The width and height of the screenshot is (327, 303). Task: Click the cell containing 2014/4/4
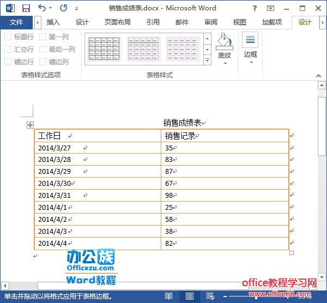tap(98, 244)
